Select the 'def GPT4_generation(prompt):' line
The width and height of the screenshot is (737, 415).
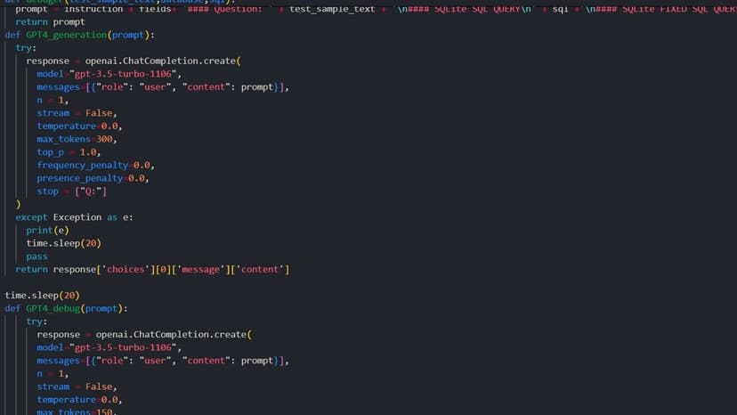pyautogui.click(x=80, y=35)
